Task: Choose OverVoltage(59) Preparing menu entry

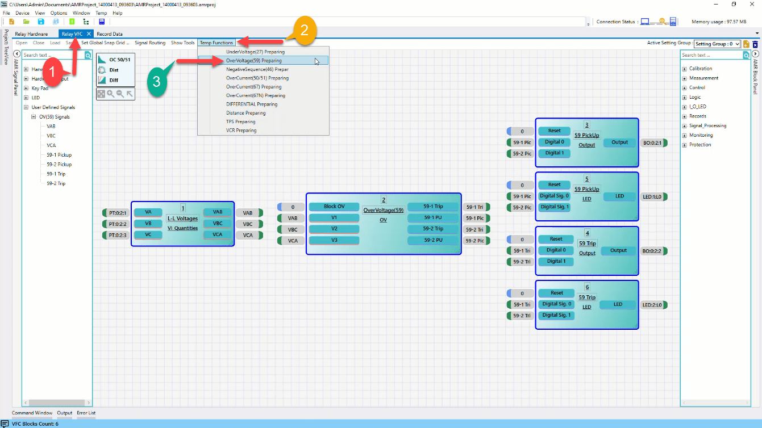Action: [x=253, y=61]
